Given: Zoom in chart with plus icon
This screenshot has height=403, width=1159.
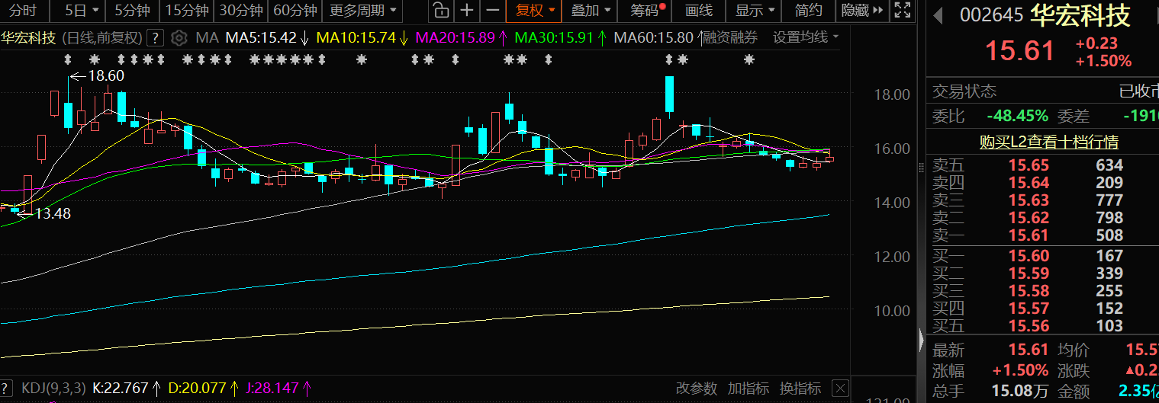Looking at the screenshot, I should click(x=466, y=11).
